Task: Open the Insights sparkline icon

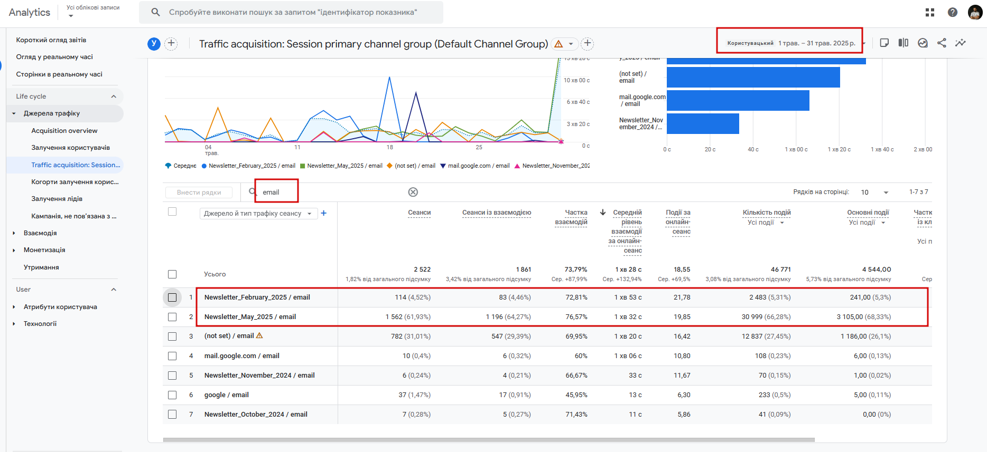Action: point(961,43)
